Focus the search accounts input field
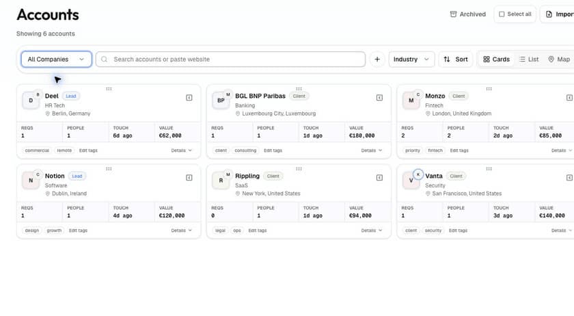Screen dimensions: 574x316 coord(231,59)
